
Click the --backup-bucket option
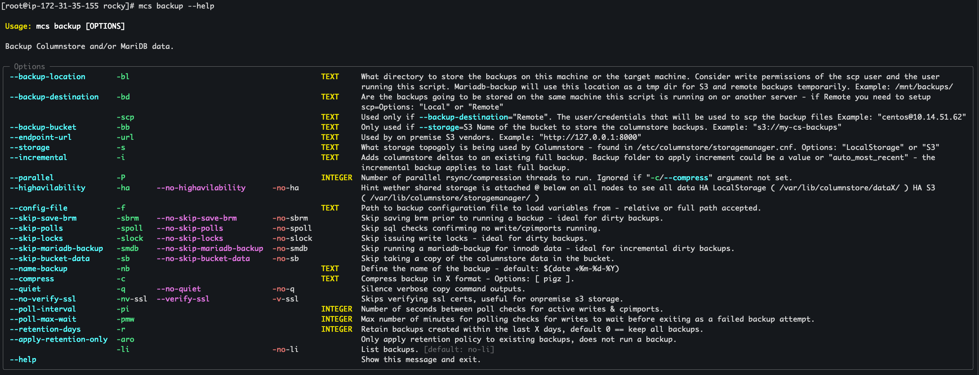(x=43, y=127)
